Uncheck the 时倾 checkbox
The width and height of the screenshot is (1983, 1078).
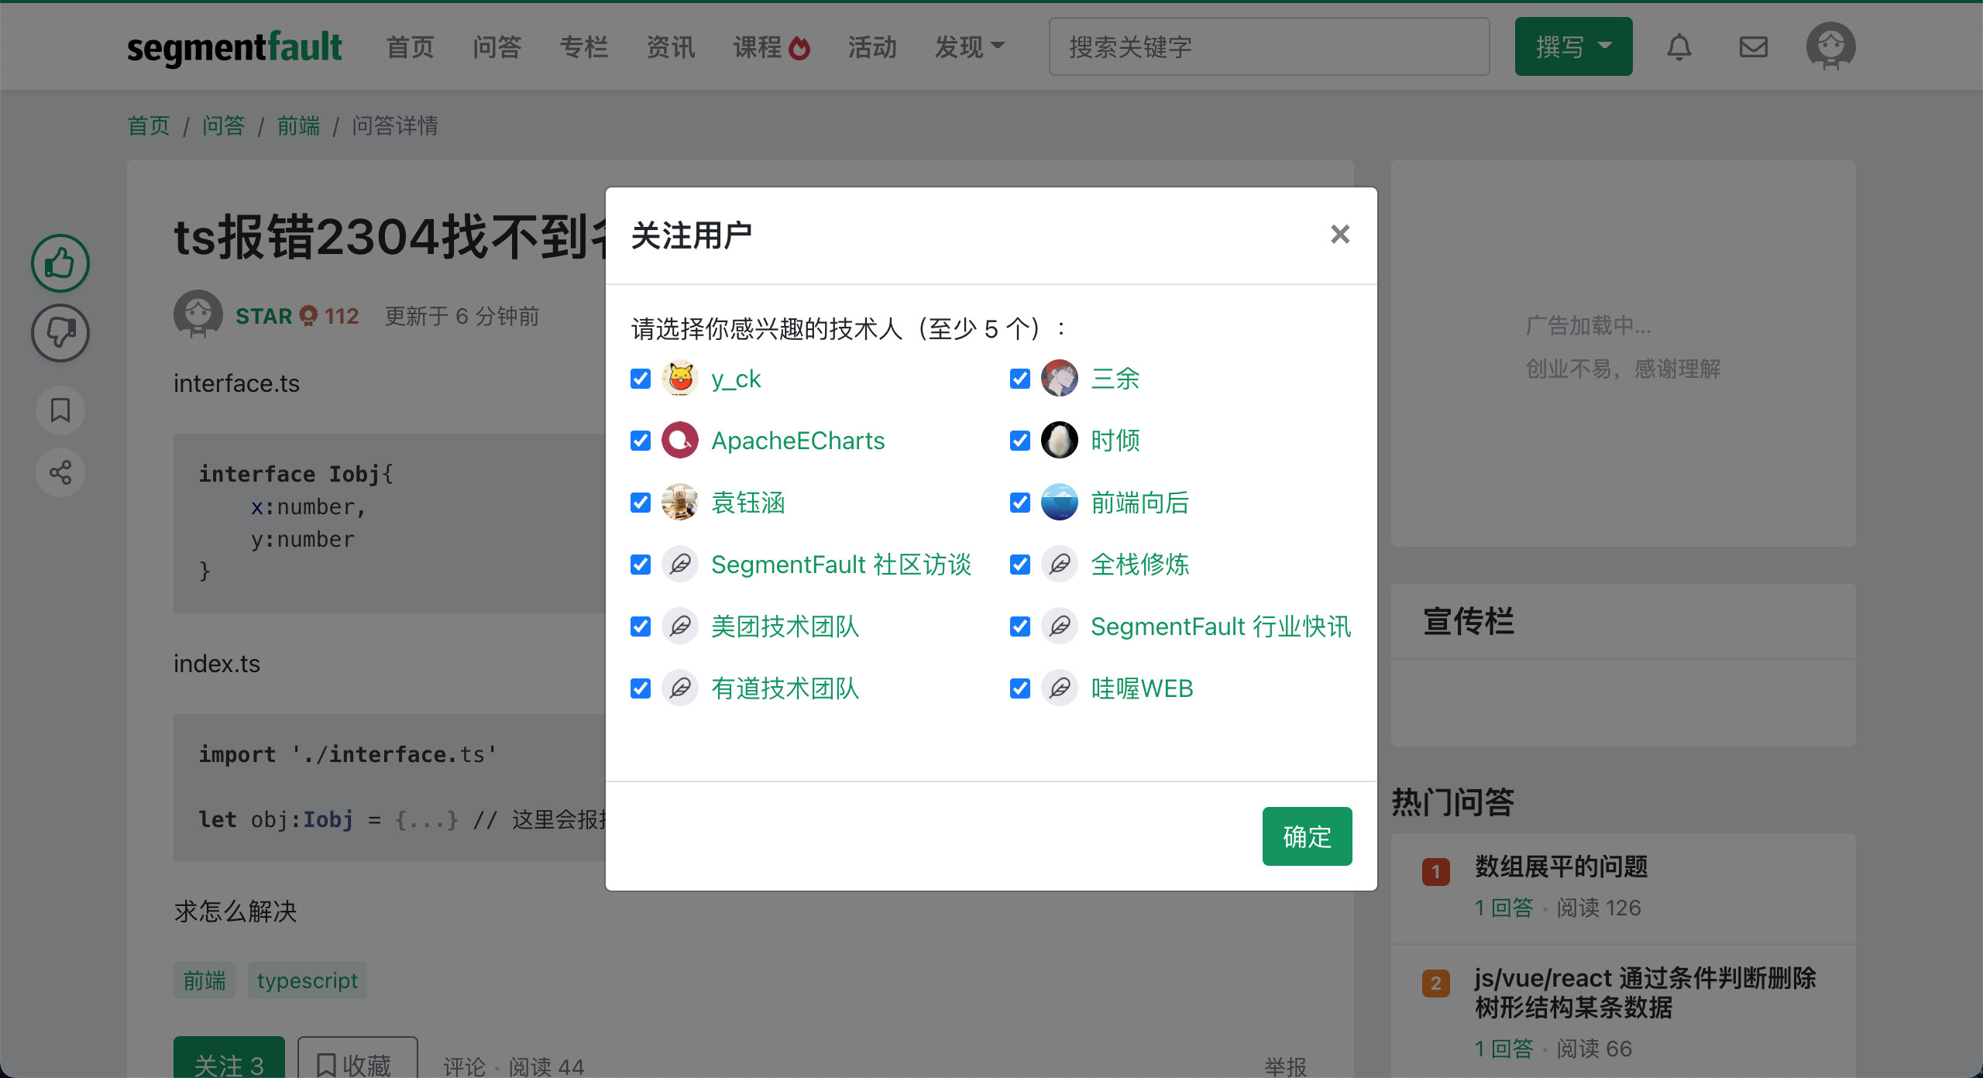click(1020, 441)
